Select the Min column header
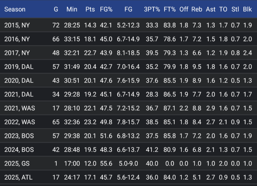 point(72,9)
